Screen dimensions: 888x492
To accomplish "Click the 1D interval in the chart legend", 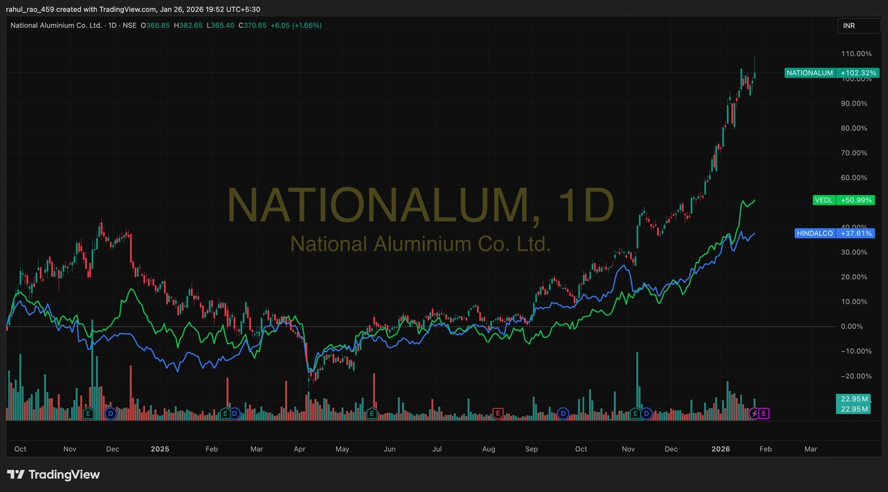I will point(112,26).
